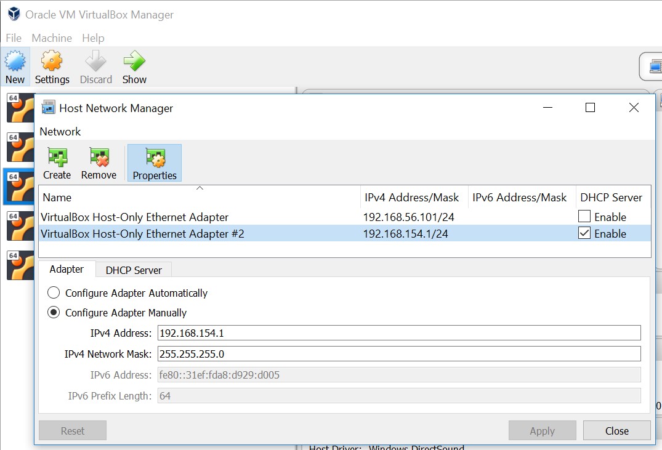Create a new host-only network adapter
662x450 pixels.
57,163
